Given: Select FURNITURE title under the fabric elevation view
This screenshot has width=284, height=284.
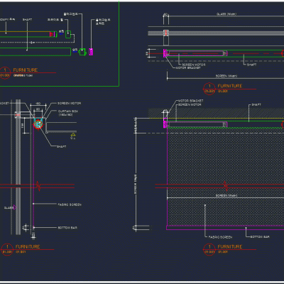Looking at the screenshot, I should 230,246.
